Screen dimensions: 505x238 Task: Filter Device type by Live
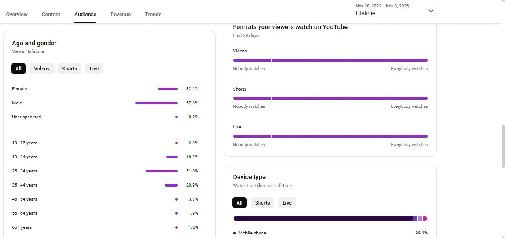click(x=287, y=203)
